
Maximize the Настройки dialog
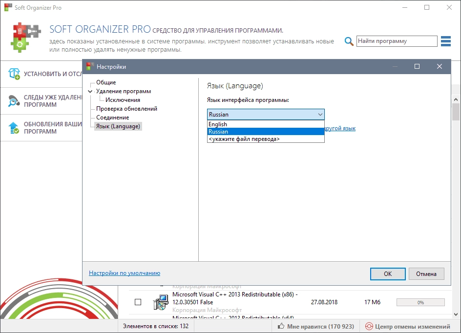(x=417, y=66)
